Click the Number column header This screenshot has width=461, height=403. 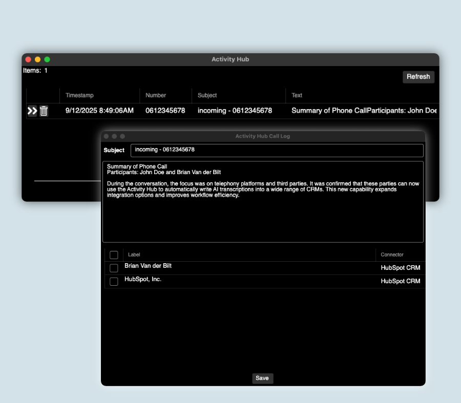(x=156, y=95)
